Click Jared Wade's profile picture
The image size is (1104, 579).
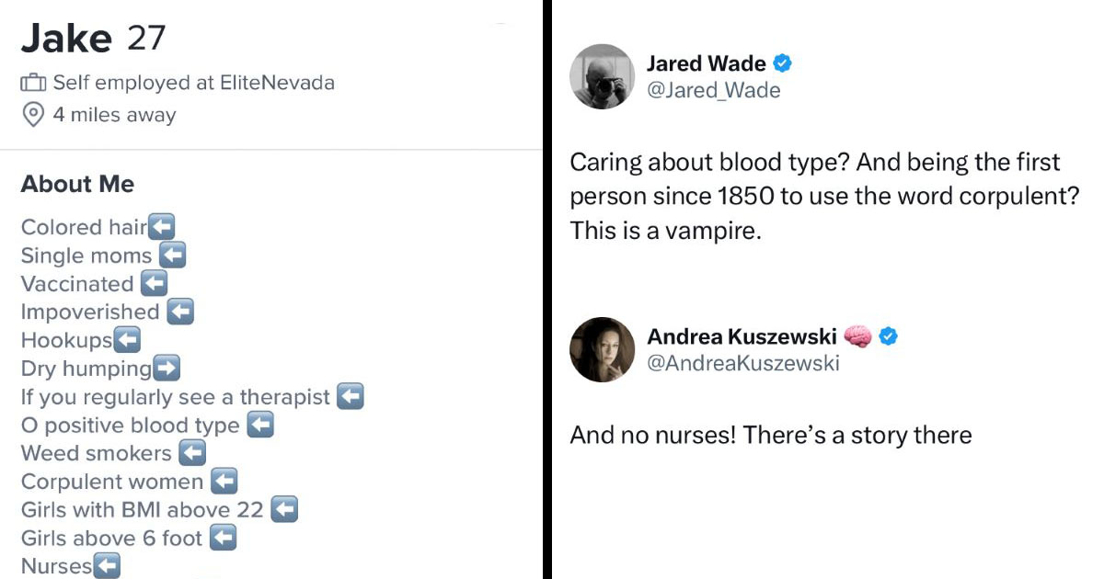(603, 76)
